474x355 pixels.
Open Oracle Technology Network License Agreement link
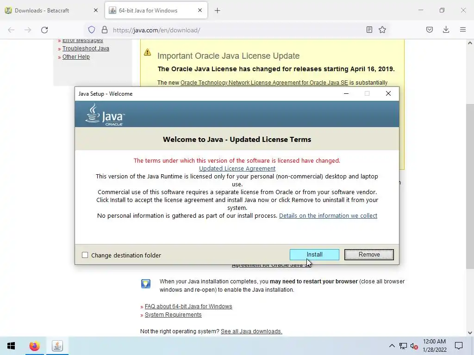point(264,82)
